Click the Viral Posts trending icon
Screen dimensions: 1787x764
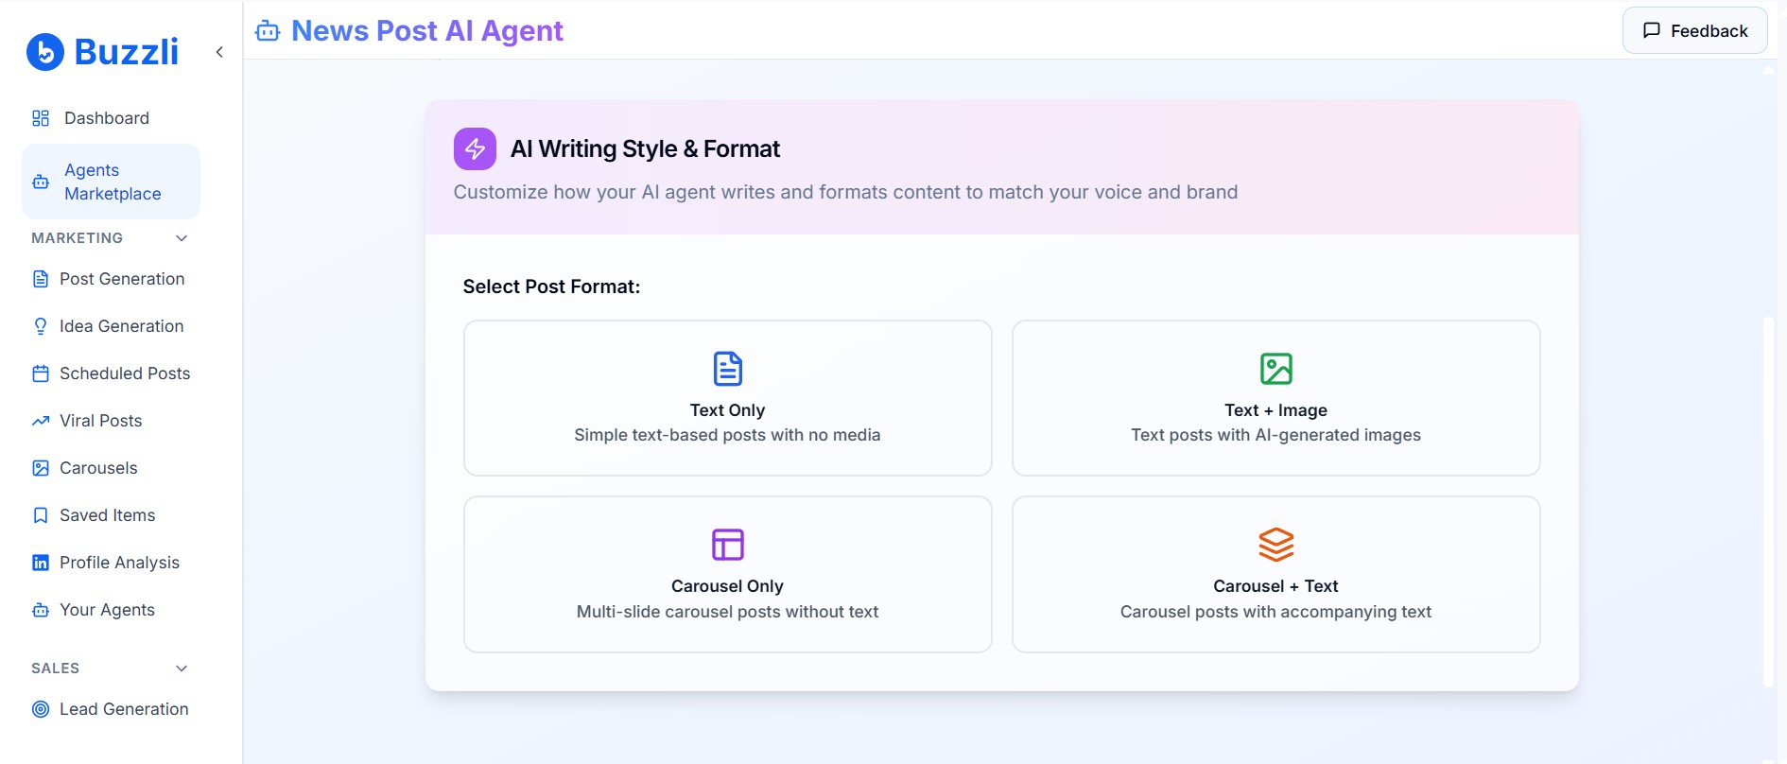[41, 421]
